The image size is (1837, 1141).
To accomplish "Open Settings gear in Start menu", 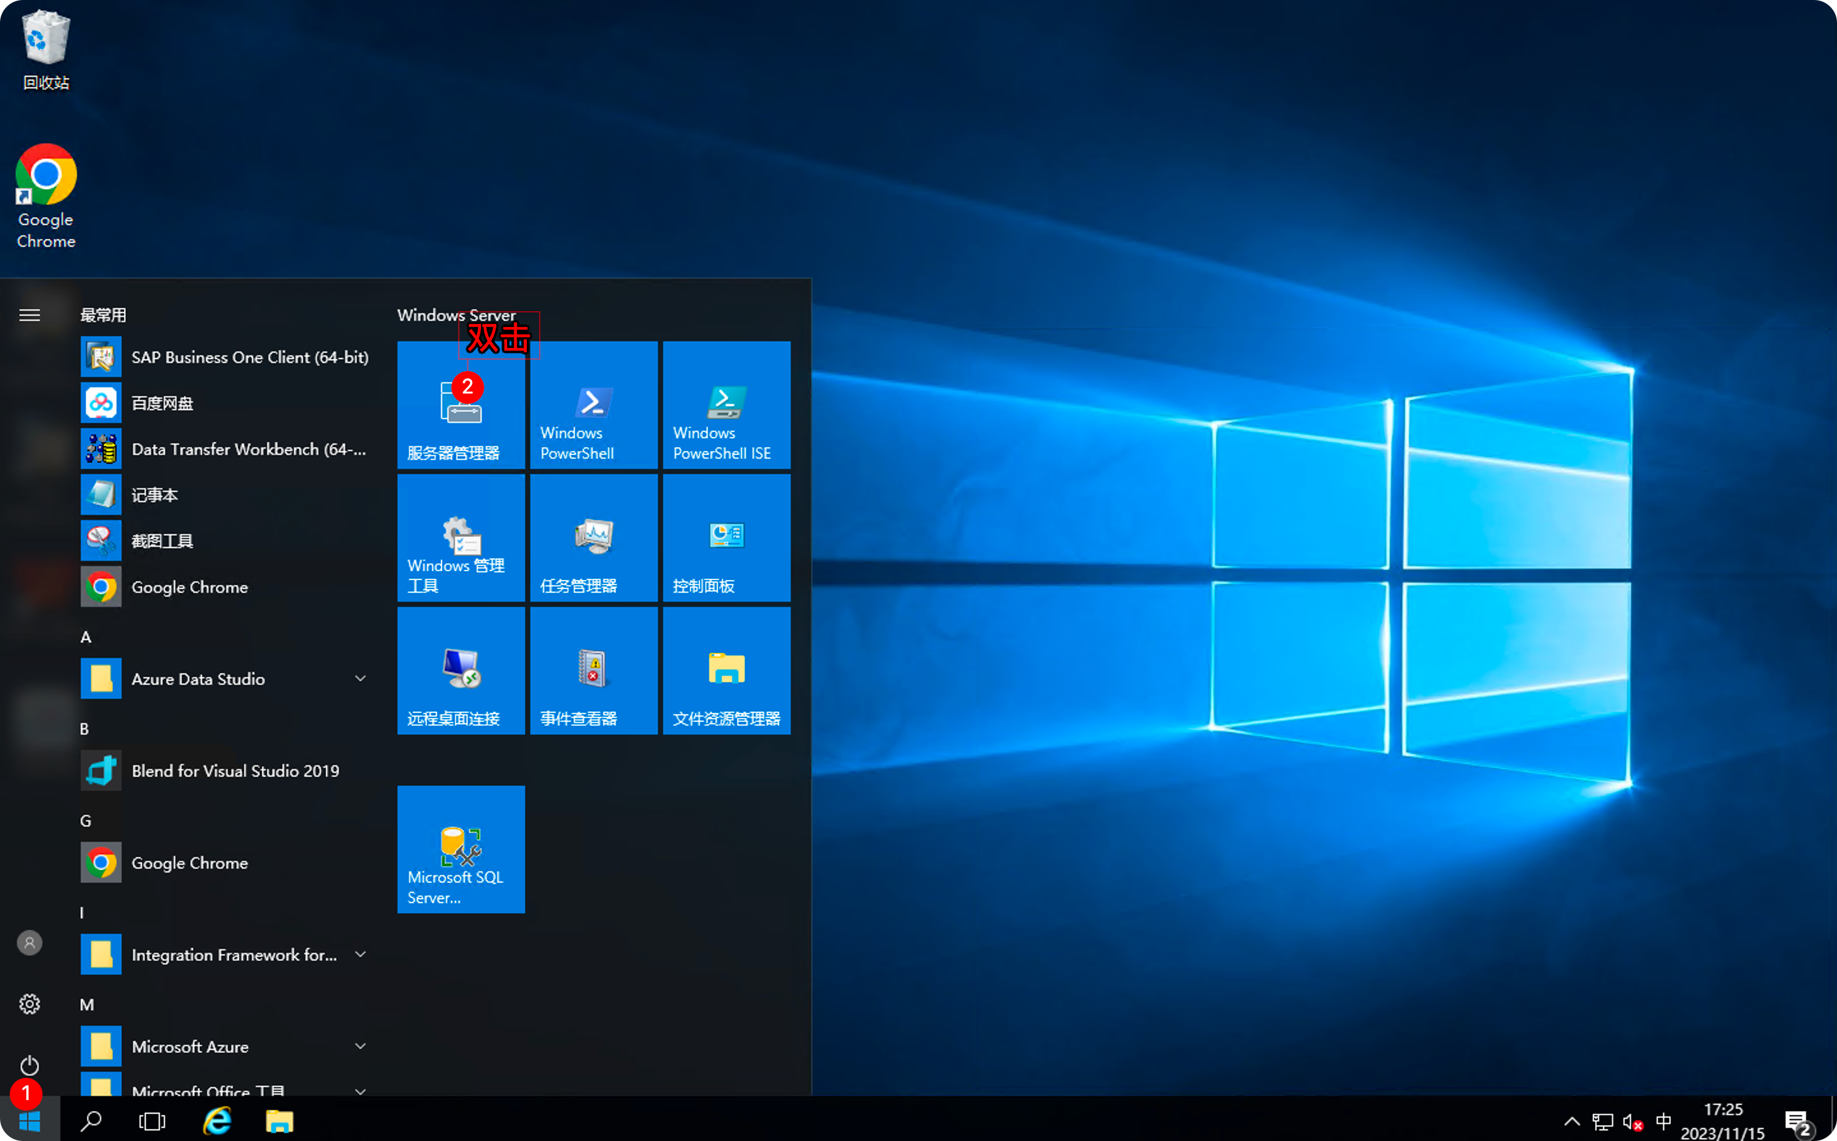I will (x=29, y=1004).
